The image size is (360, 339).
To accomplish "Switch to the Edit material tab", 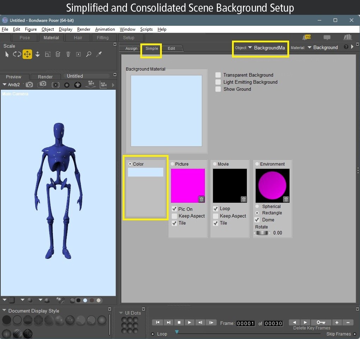I will click(x=172, y=48).
